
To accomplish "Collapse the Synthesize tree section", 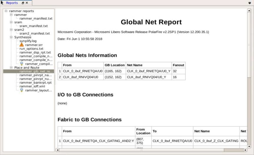I will (x=11, y=37).
